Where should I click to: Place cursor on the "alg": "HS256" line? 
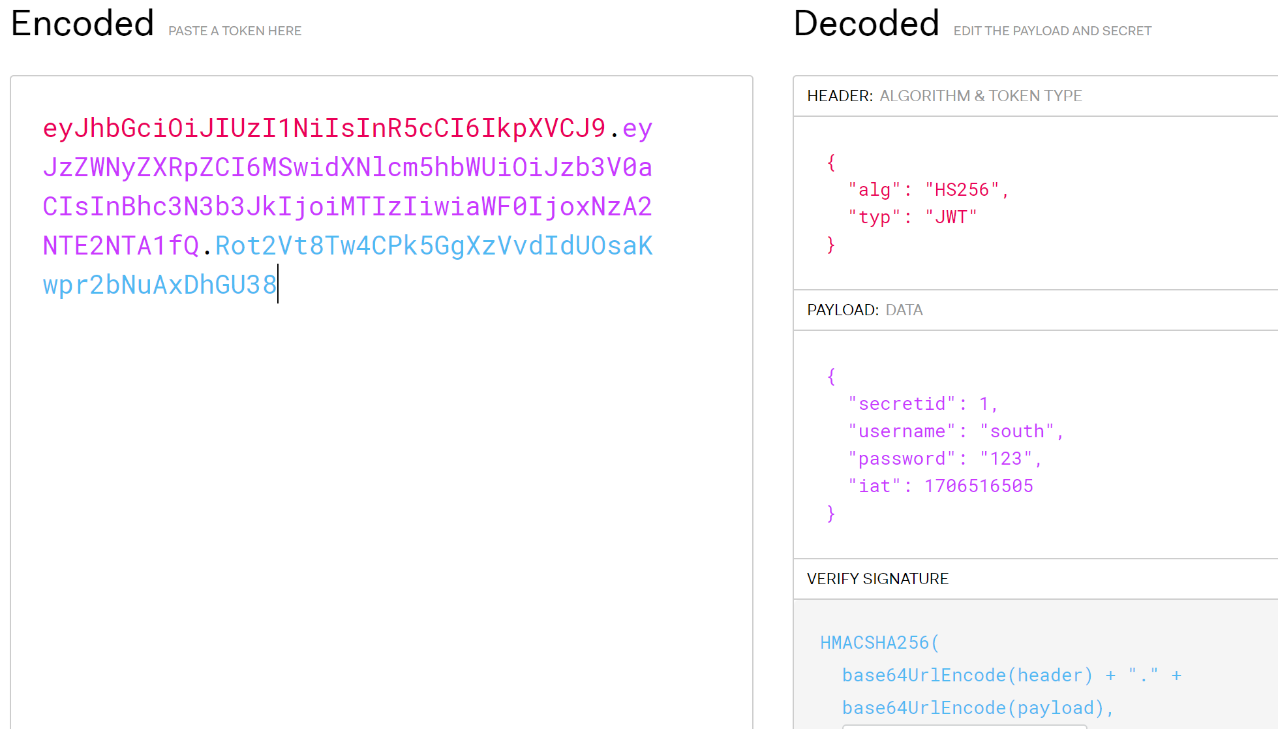click(x=928, y=190)
